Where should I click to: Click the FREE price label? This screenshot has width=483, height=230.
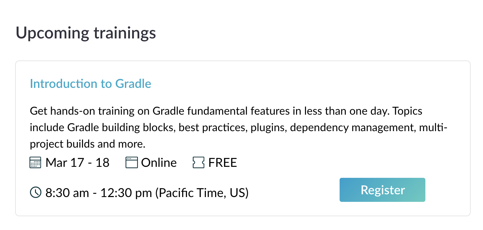pyautogui.click(x=222, y=162)
